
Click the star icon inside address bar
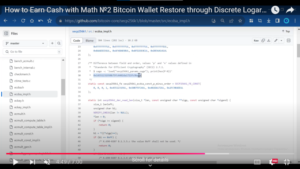click(240, 21)
